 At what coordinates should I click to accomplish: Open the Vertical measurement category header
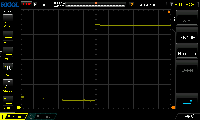7,11
